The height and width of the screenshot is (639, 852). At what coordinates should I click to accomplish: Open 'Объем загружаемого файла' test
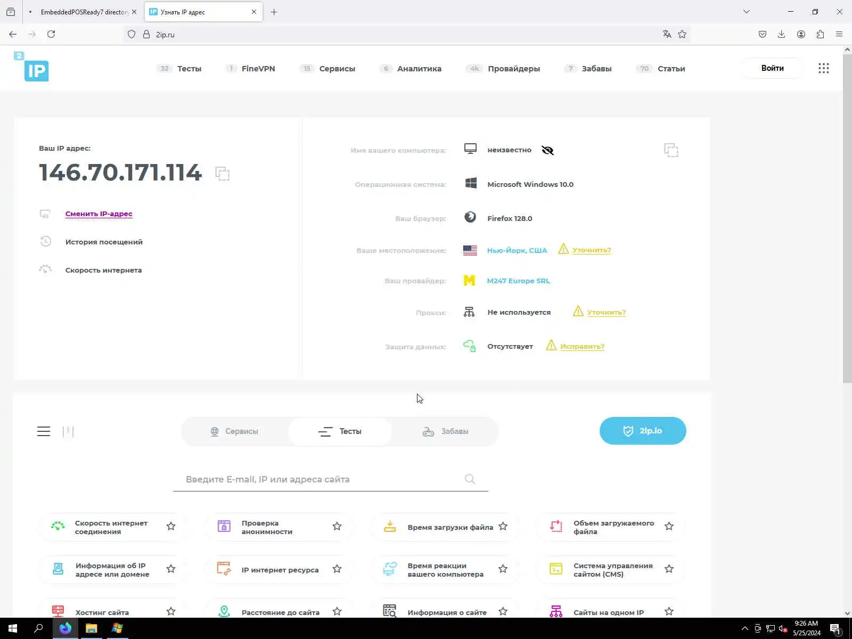(x=613, y=527)
